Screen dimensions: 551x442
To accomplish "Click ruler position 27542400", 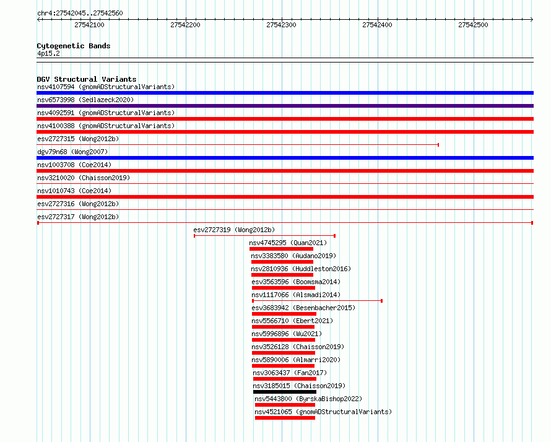I will (x=378, y=25).
